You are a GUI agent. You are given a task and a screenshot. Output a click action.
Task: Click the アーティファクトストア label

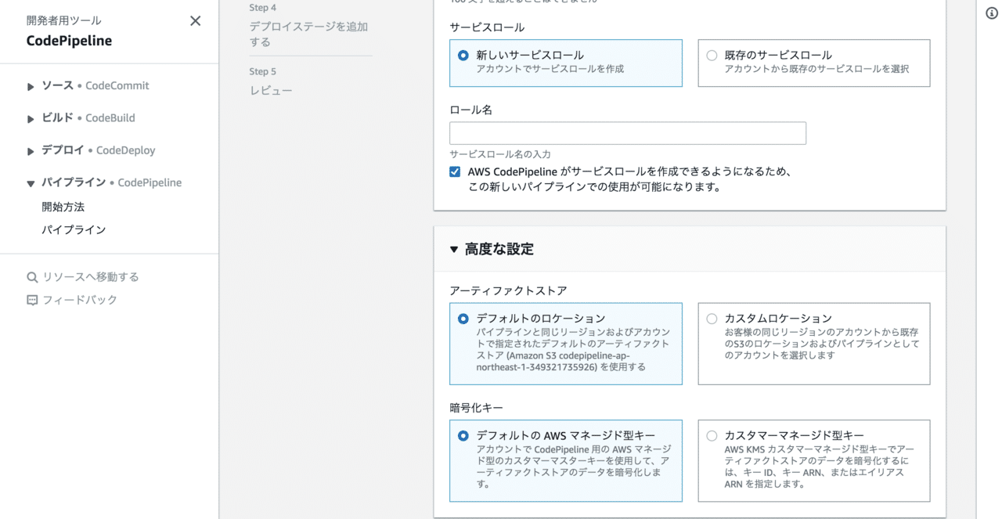(x=508, y=291)
